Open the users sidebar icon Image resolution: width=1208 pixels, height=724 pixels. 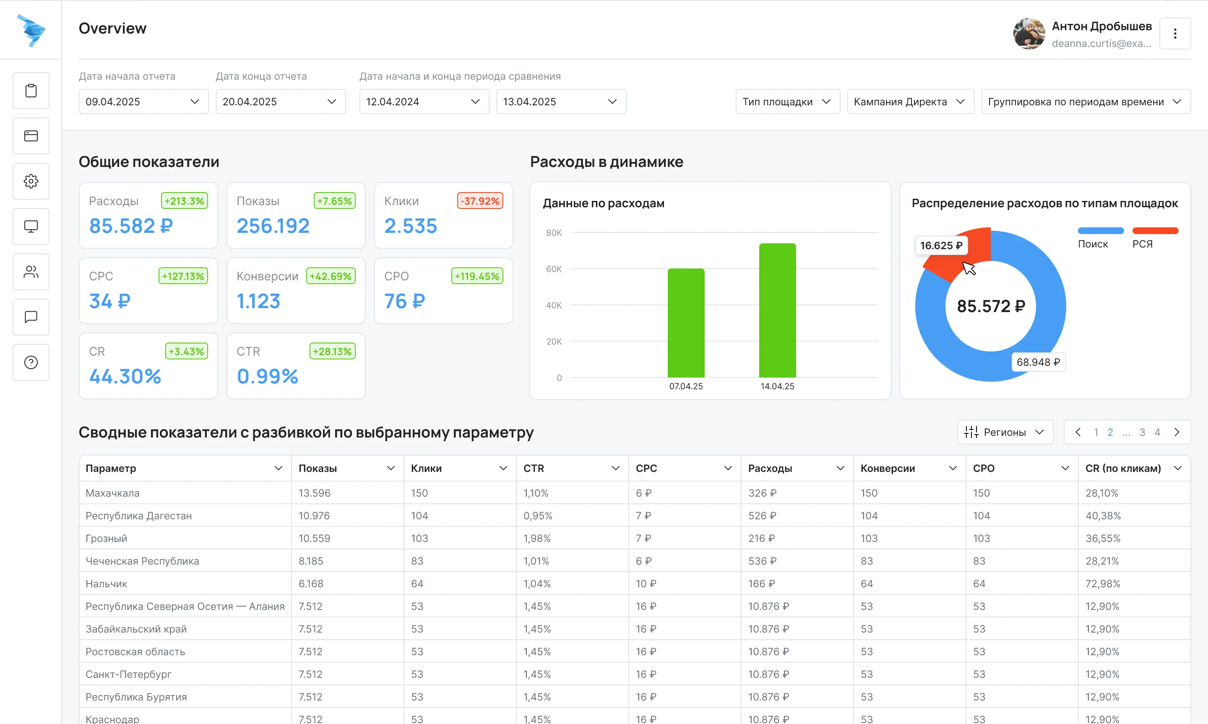click(31, 272)
